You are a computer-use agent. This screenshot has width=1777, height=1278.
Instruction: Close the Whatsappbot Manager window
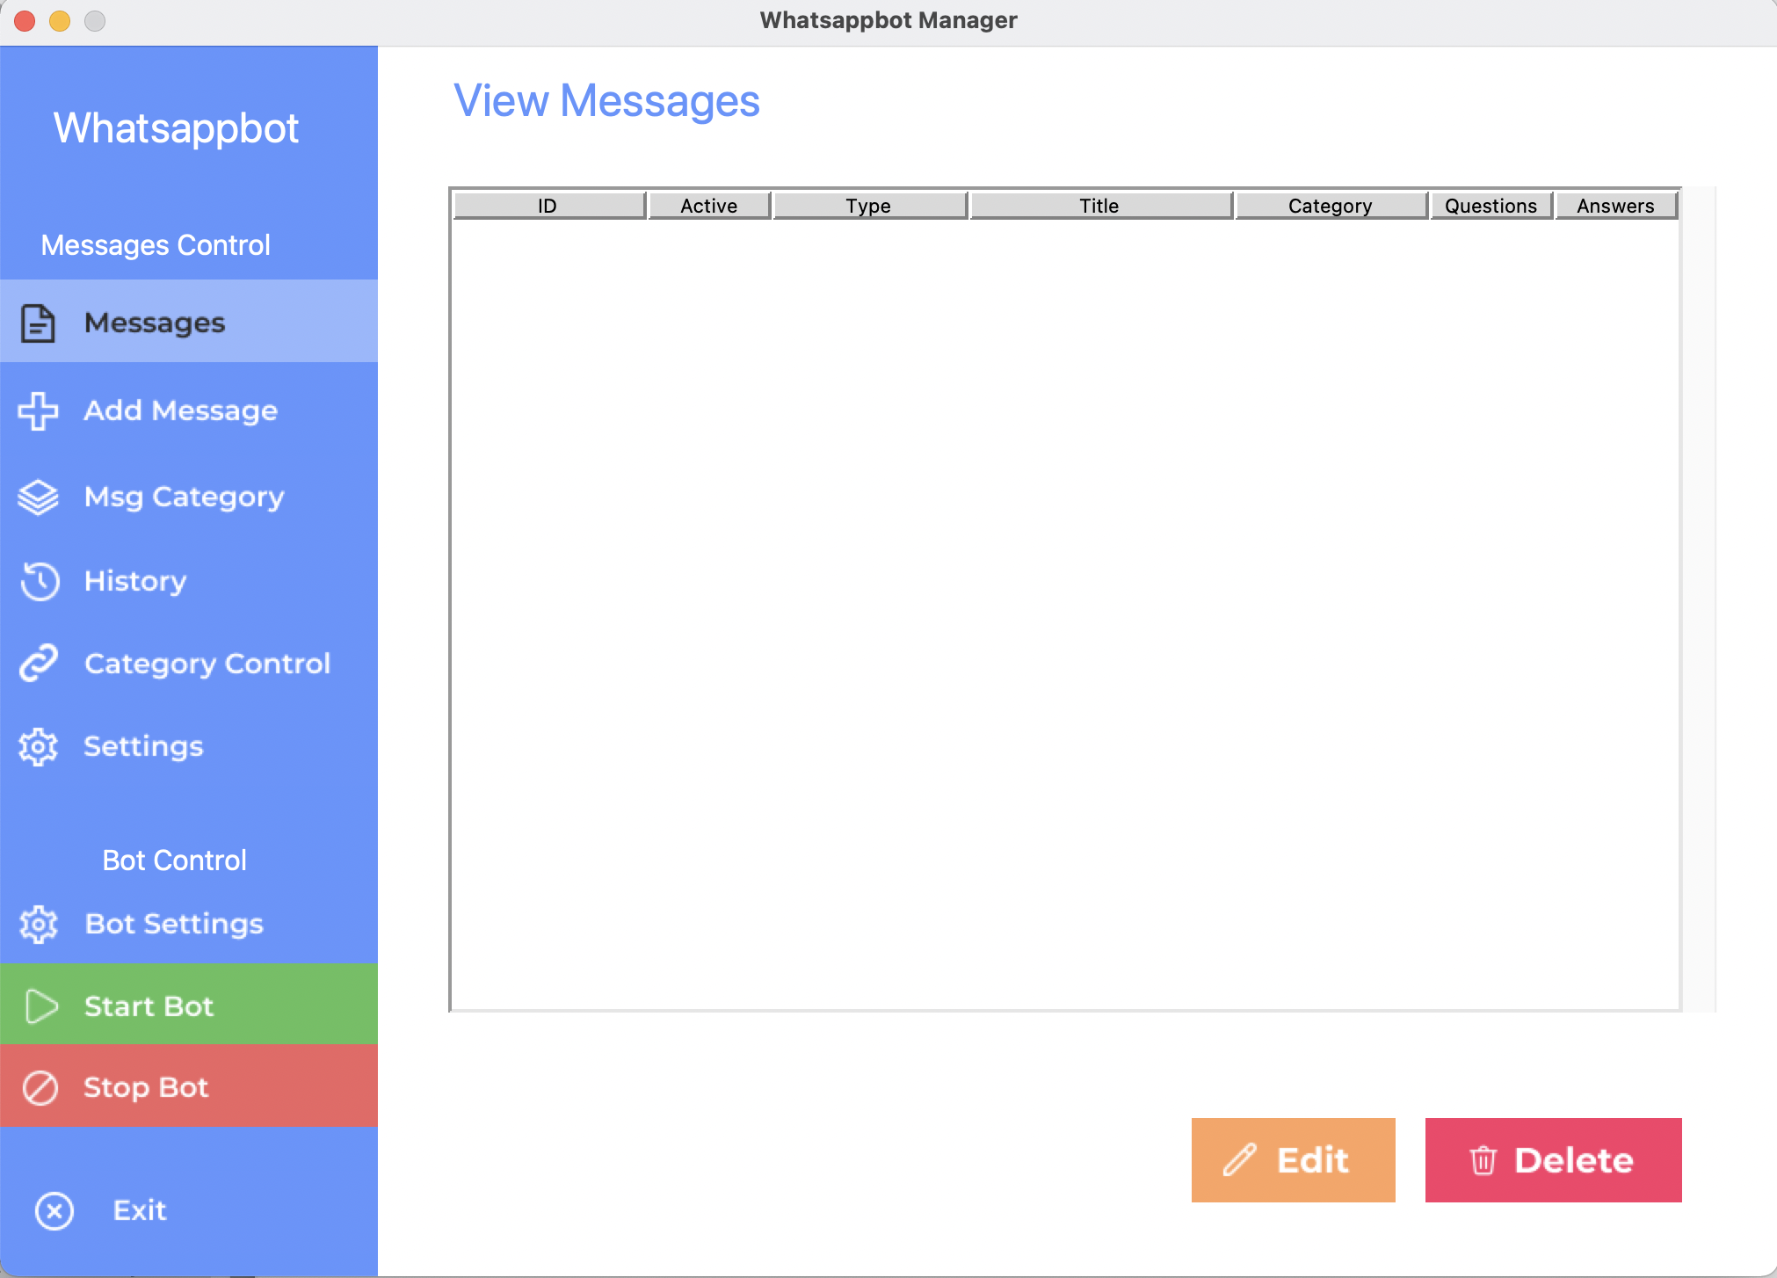pos(25,20)
